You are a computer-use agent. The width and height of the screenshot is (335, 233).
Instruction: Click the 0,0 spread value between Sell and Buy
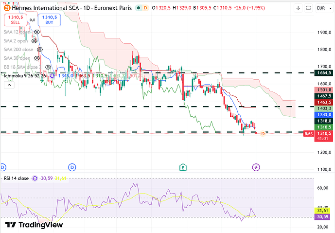[x=33, y=20]
